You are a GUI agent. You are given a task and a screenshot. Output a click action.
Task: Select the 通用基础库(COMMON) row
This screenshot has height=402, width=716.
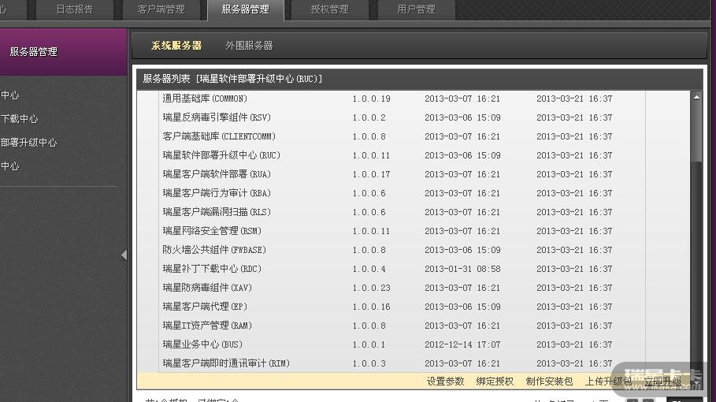[402, 99]
